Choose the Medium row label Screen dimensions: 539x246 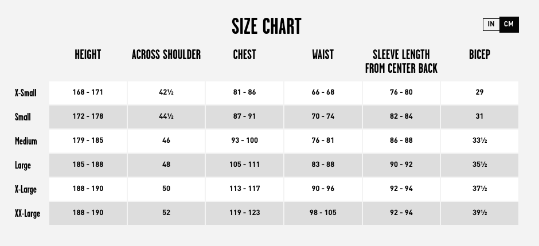tap(26, 141)
